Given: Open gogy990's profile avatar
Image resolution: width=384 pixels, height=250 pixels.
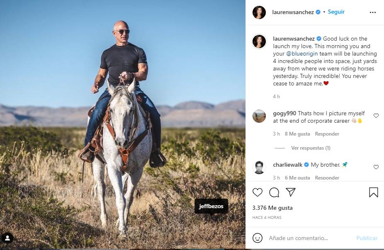Looking at the screenshot, I should [259, 116].
